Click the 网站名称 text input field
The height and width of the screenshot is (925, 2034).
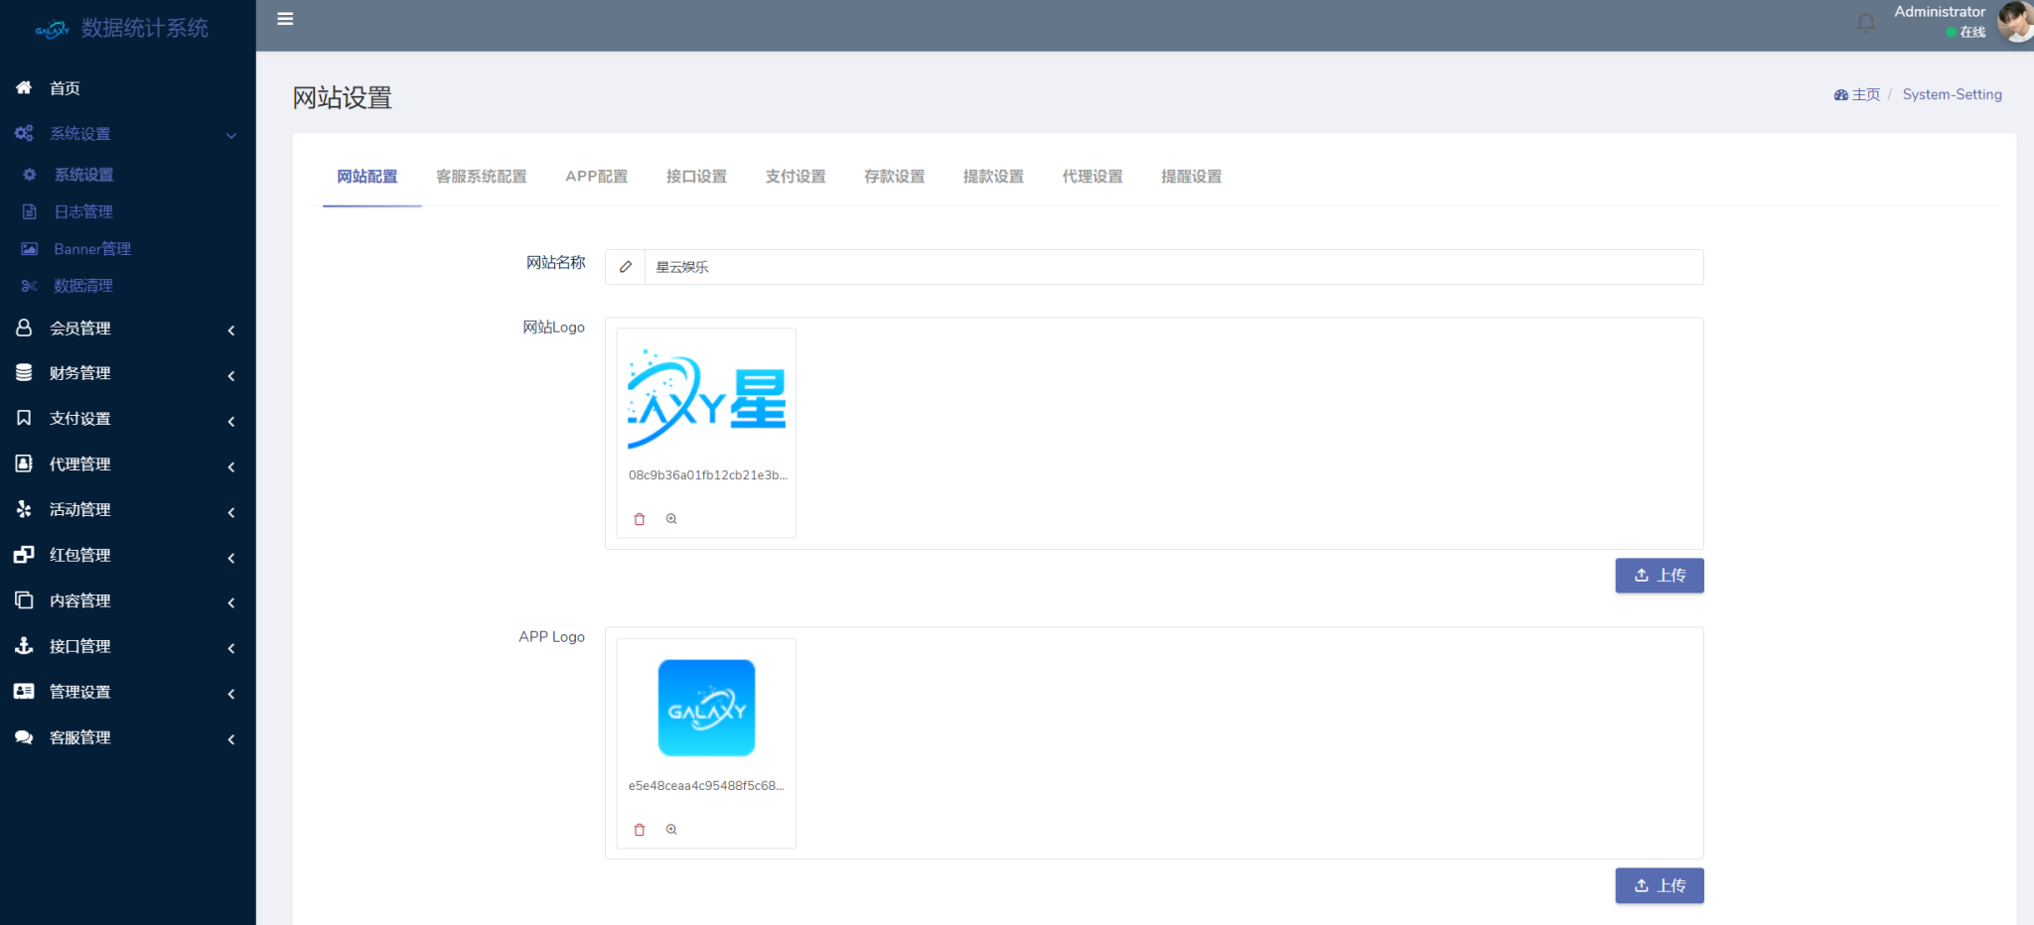coord(1172,267)
